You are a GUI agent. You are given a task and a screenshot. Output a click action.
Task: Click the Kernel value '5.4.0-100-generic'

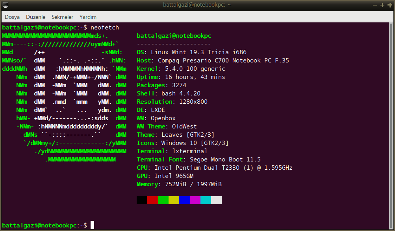click(195, 69)
